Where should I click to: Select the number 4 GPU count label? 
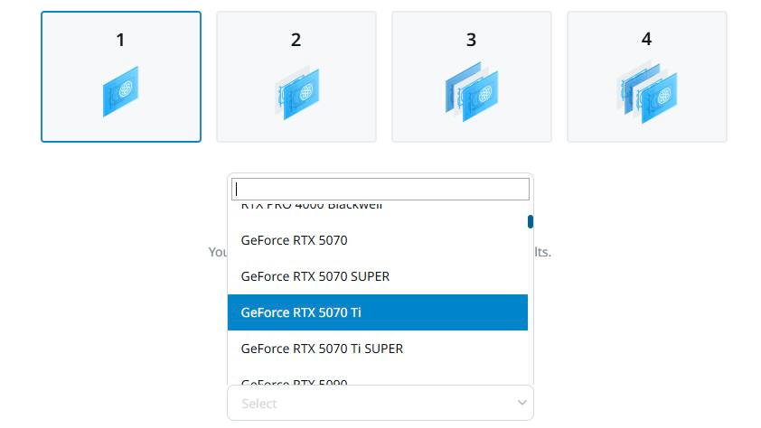tap(646, 39)
